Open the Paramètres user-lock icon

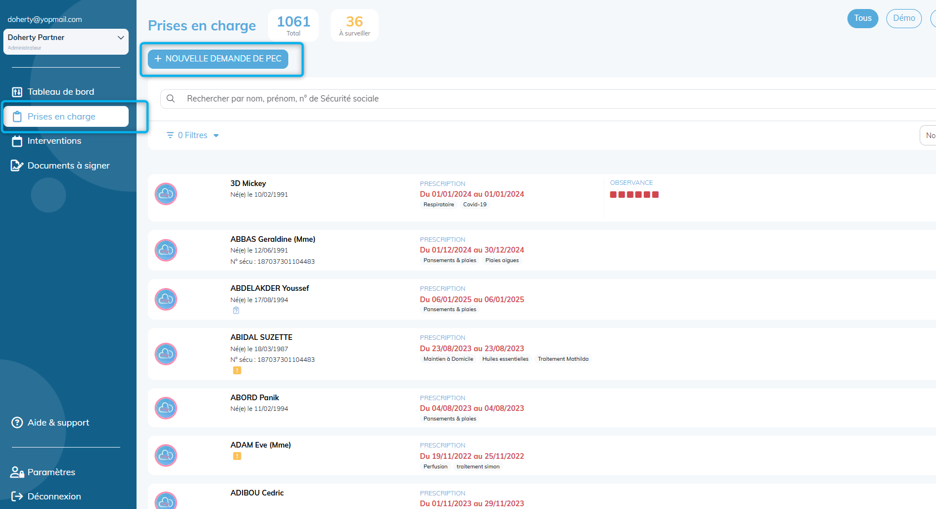coord(17,472)
